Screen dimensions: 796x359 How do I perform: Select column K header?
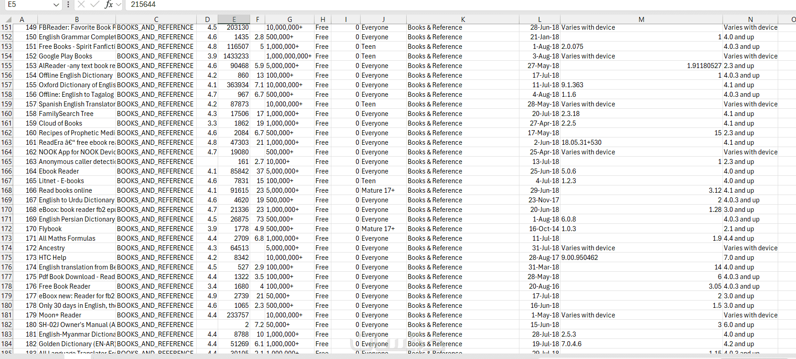[x=463, y=19]
